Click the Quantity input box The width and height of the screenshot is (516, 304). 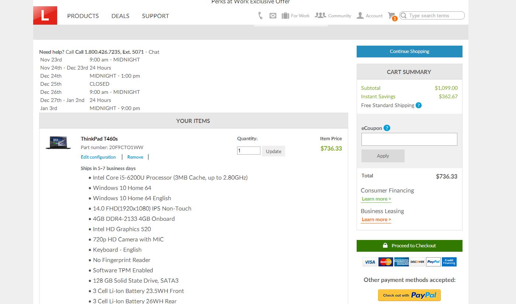pyautogui.click(x=249, y=151)
